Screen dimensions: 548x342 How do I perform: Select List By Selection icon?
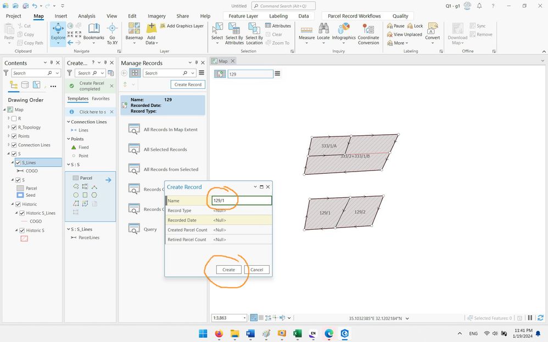pos(36,85)
